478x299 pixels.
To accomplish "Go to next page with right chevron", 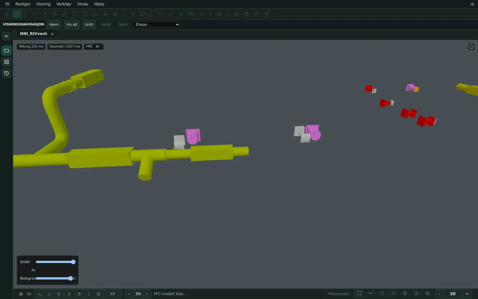I will [147, 294].
